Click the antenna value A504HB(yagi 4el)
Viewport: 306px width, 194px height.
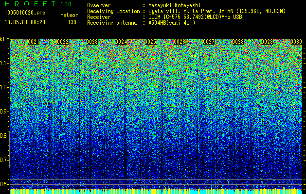pos(172,23)
